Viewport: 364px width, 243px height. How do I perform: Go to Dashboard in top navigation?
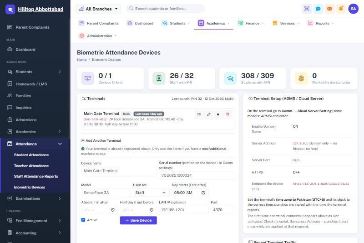click(x=140, y=23)
